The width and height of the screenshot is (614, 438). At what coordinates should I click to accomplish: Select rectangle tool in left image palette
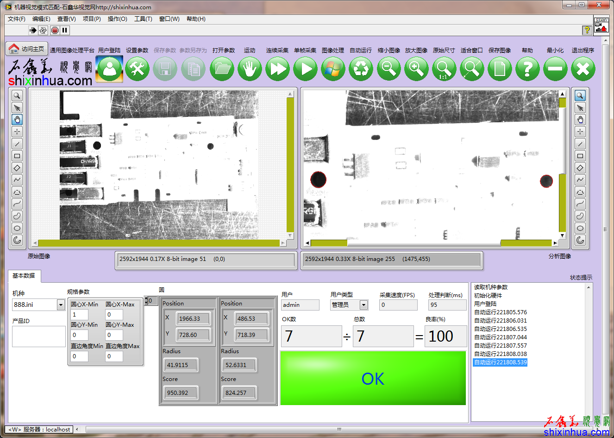coord(17,156)
